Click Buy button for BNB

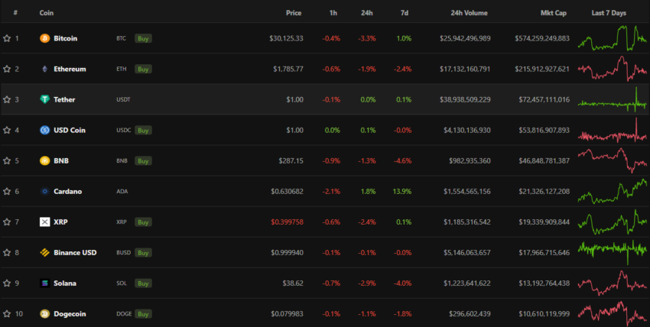[x=143, y=161]
